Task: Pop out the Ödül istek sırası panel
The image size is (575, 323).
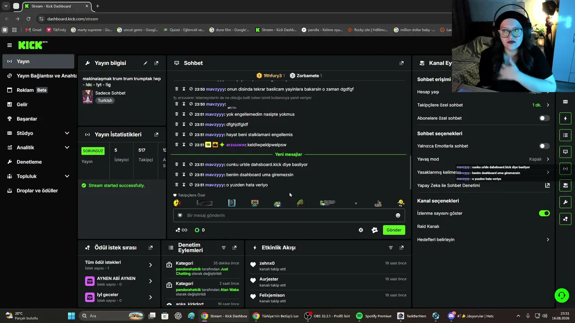Action: click(x=150, y=248)
